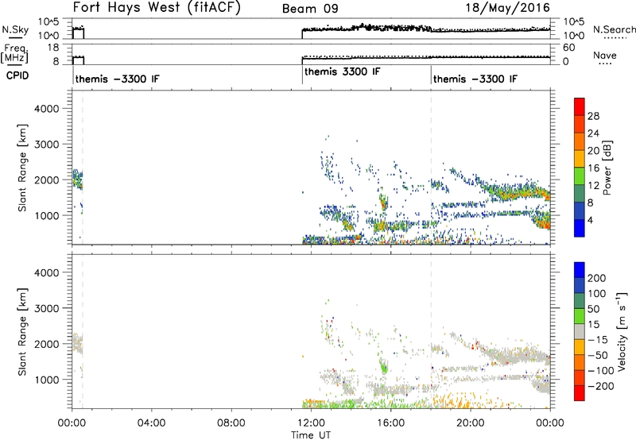636x440 pixels.
Task: Click the 'Fort Hays West (fitACF)' title
Action: (x=157, y=8)
